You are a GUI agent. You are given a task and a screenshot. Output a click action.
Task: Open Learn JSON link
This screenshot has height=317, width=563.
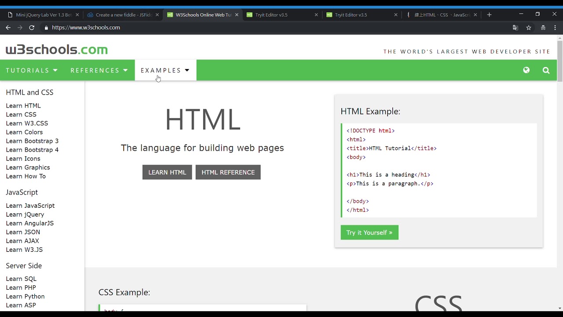pyautogui.click(x=23, y=232)
